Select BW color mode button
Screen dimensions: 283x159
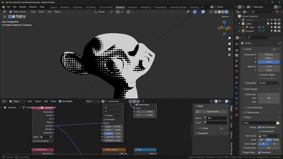pos(262,140)
